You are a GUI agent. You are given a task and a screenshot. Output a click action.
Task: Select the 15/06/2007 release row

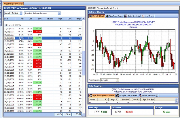click(43, 41)
